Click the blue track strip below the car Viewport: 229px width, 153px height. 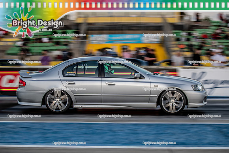tap(114, 134)
